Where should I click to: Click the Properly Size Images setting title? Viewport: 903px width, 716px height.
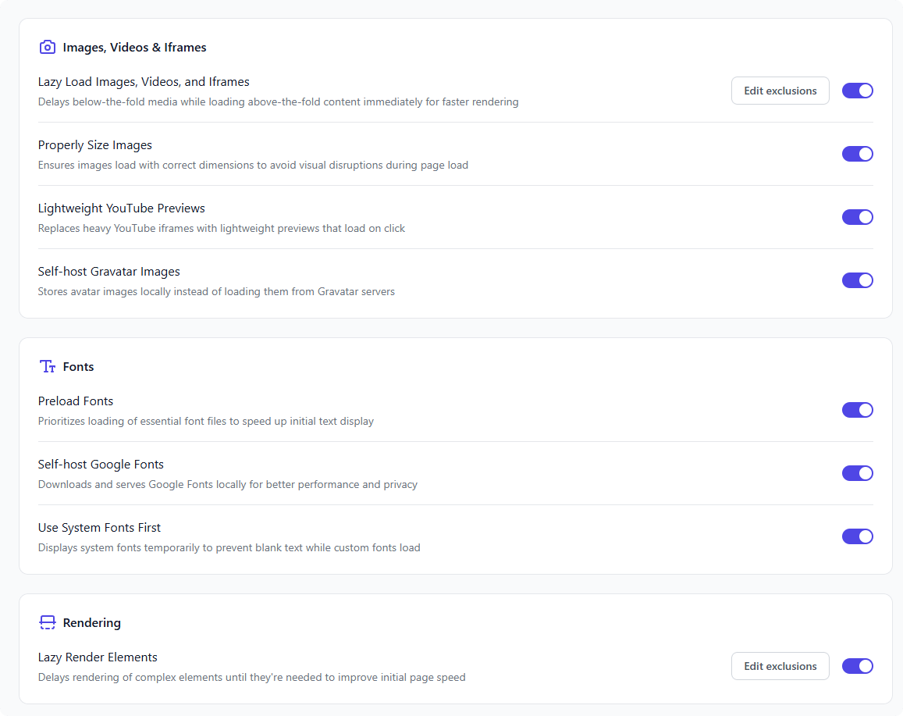point(94,145)
